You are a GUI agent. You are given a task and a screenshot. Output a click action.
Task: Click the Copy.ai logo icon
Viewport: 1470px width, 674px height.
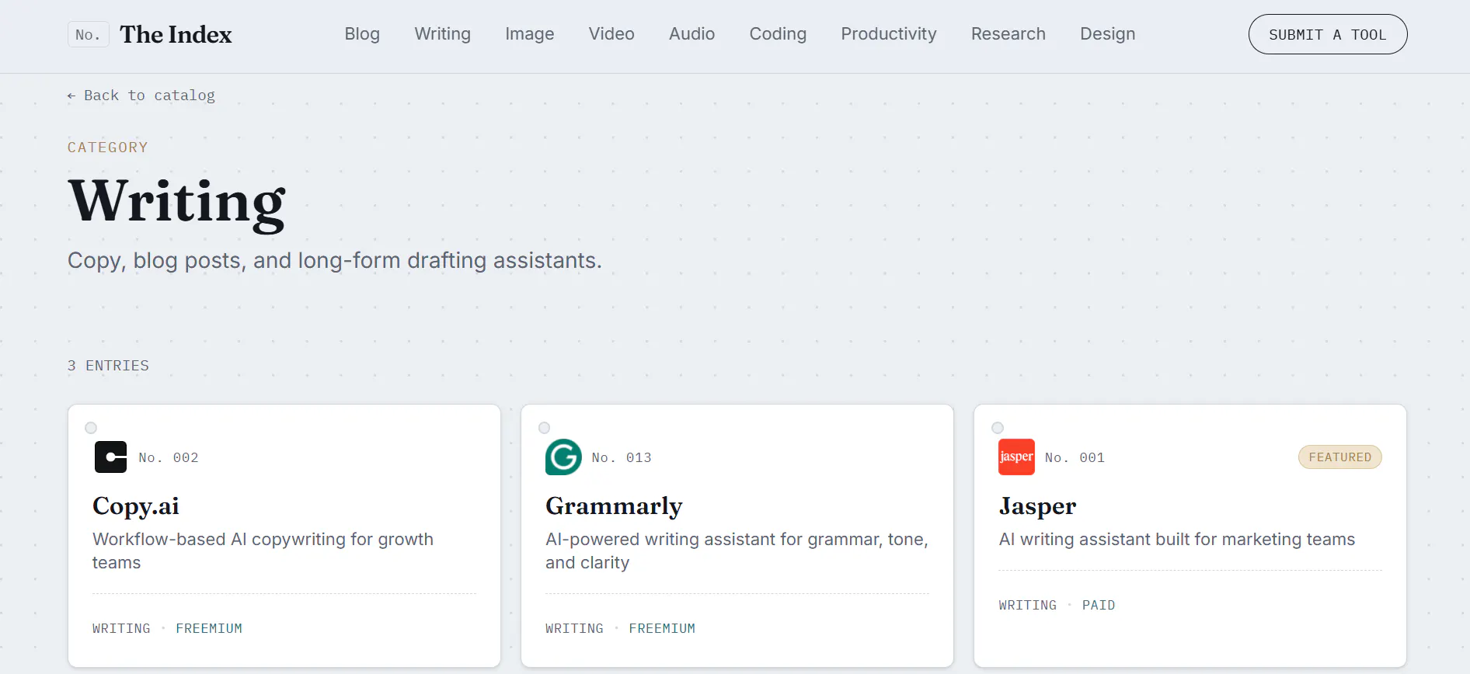(110, 457)
